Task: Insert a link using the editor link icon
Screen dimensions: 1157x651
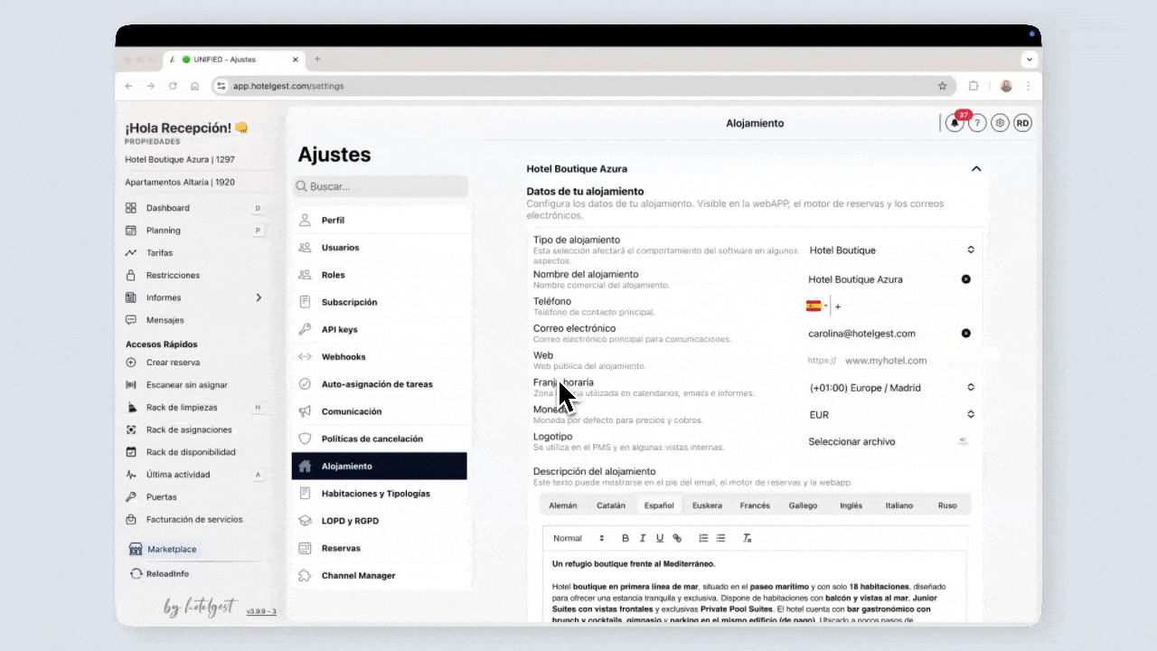Action: point(677,538)
